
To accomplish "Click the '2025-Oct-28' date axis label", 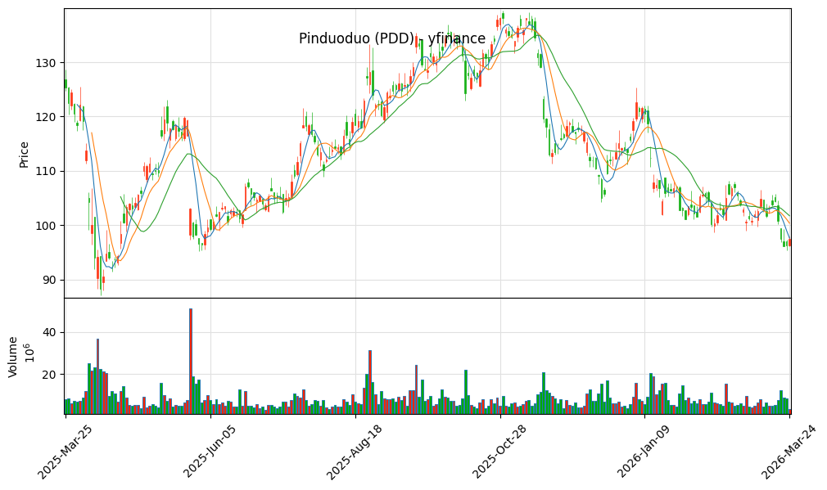I will [x=499, y=452].
